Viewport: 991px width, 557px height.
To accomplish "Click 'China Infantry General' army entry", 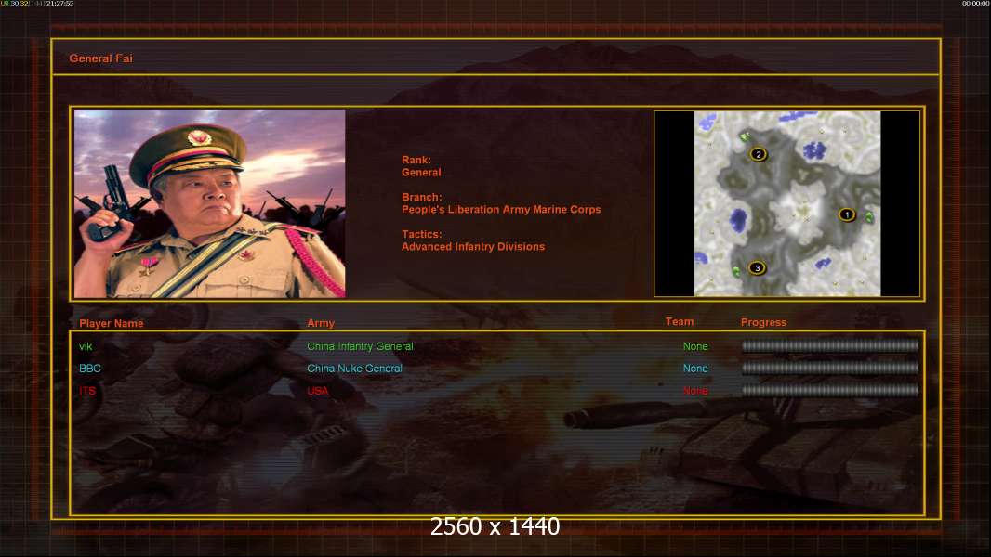I will (x=360, y=346).
